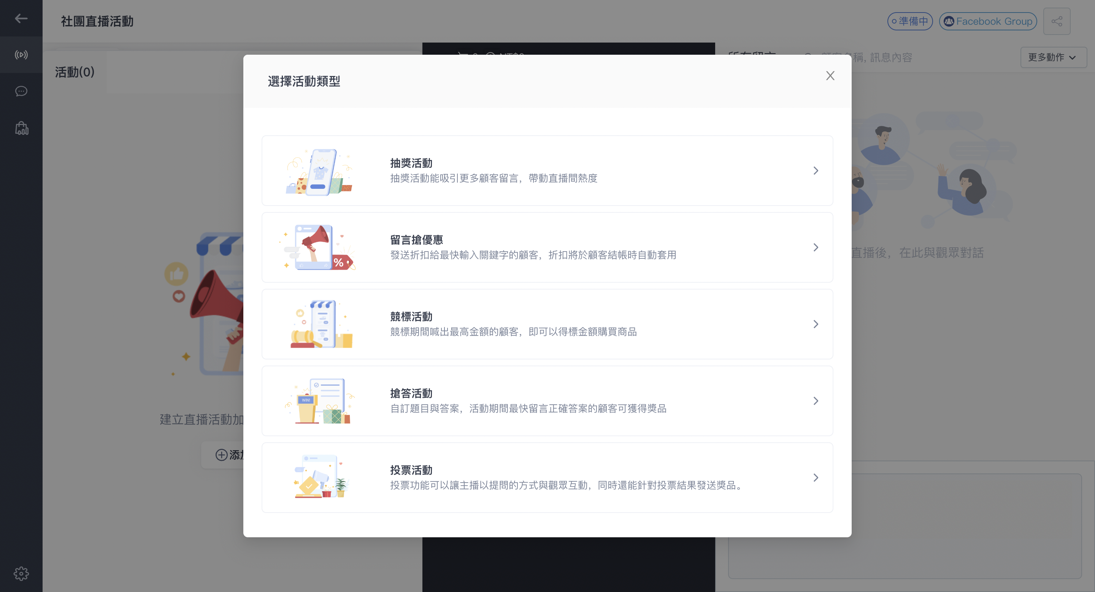Image resolution: width=1095 pixels, height=592 pixels.
Task: Click the 自訂題目與答案 description
Action: tap(528, 409)
